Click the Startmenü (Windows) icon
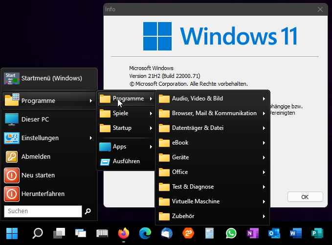This screenshot has width=332, height=245. (12, 78)
